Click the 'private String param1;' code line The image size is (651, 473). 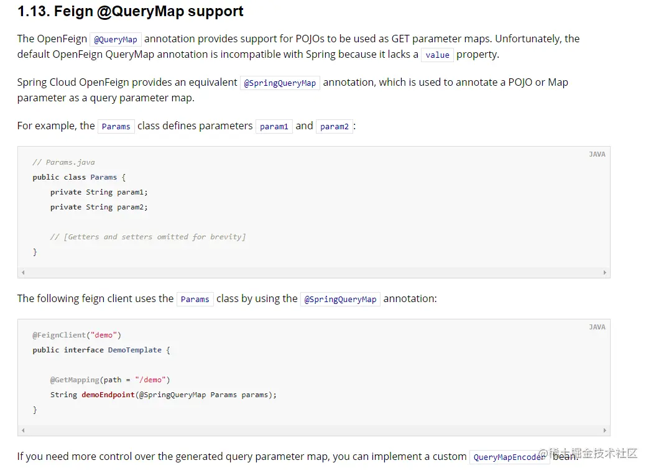(99, 192)
